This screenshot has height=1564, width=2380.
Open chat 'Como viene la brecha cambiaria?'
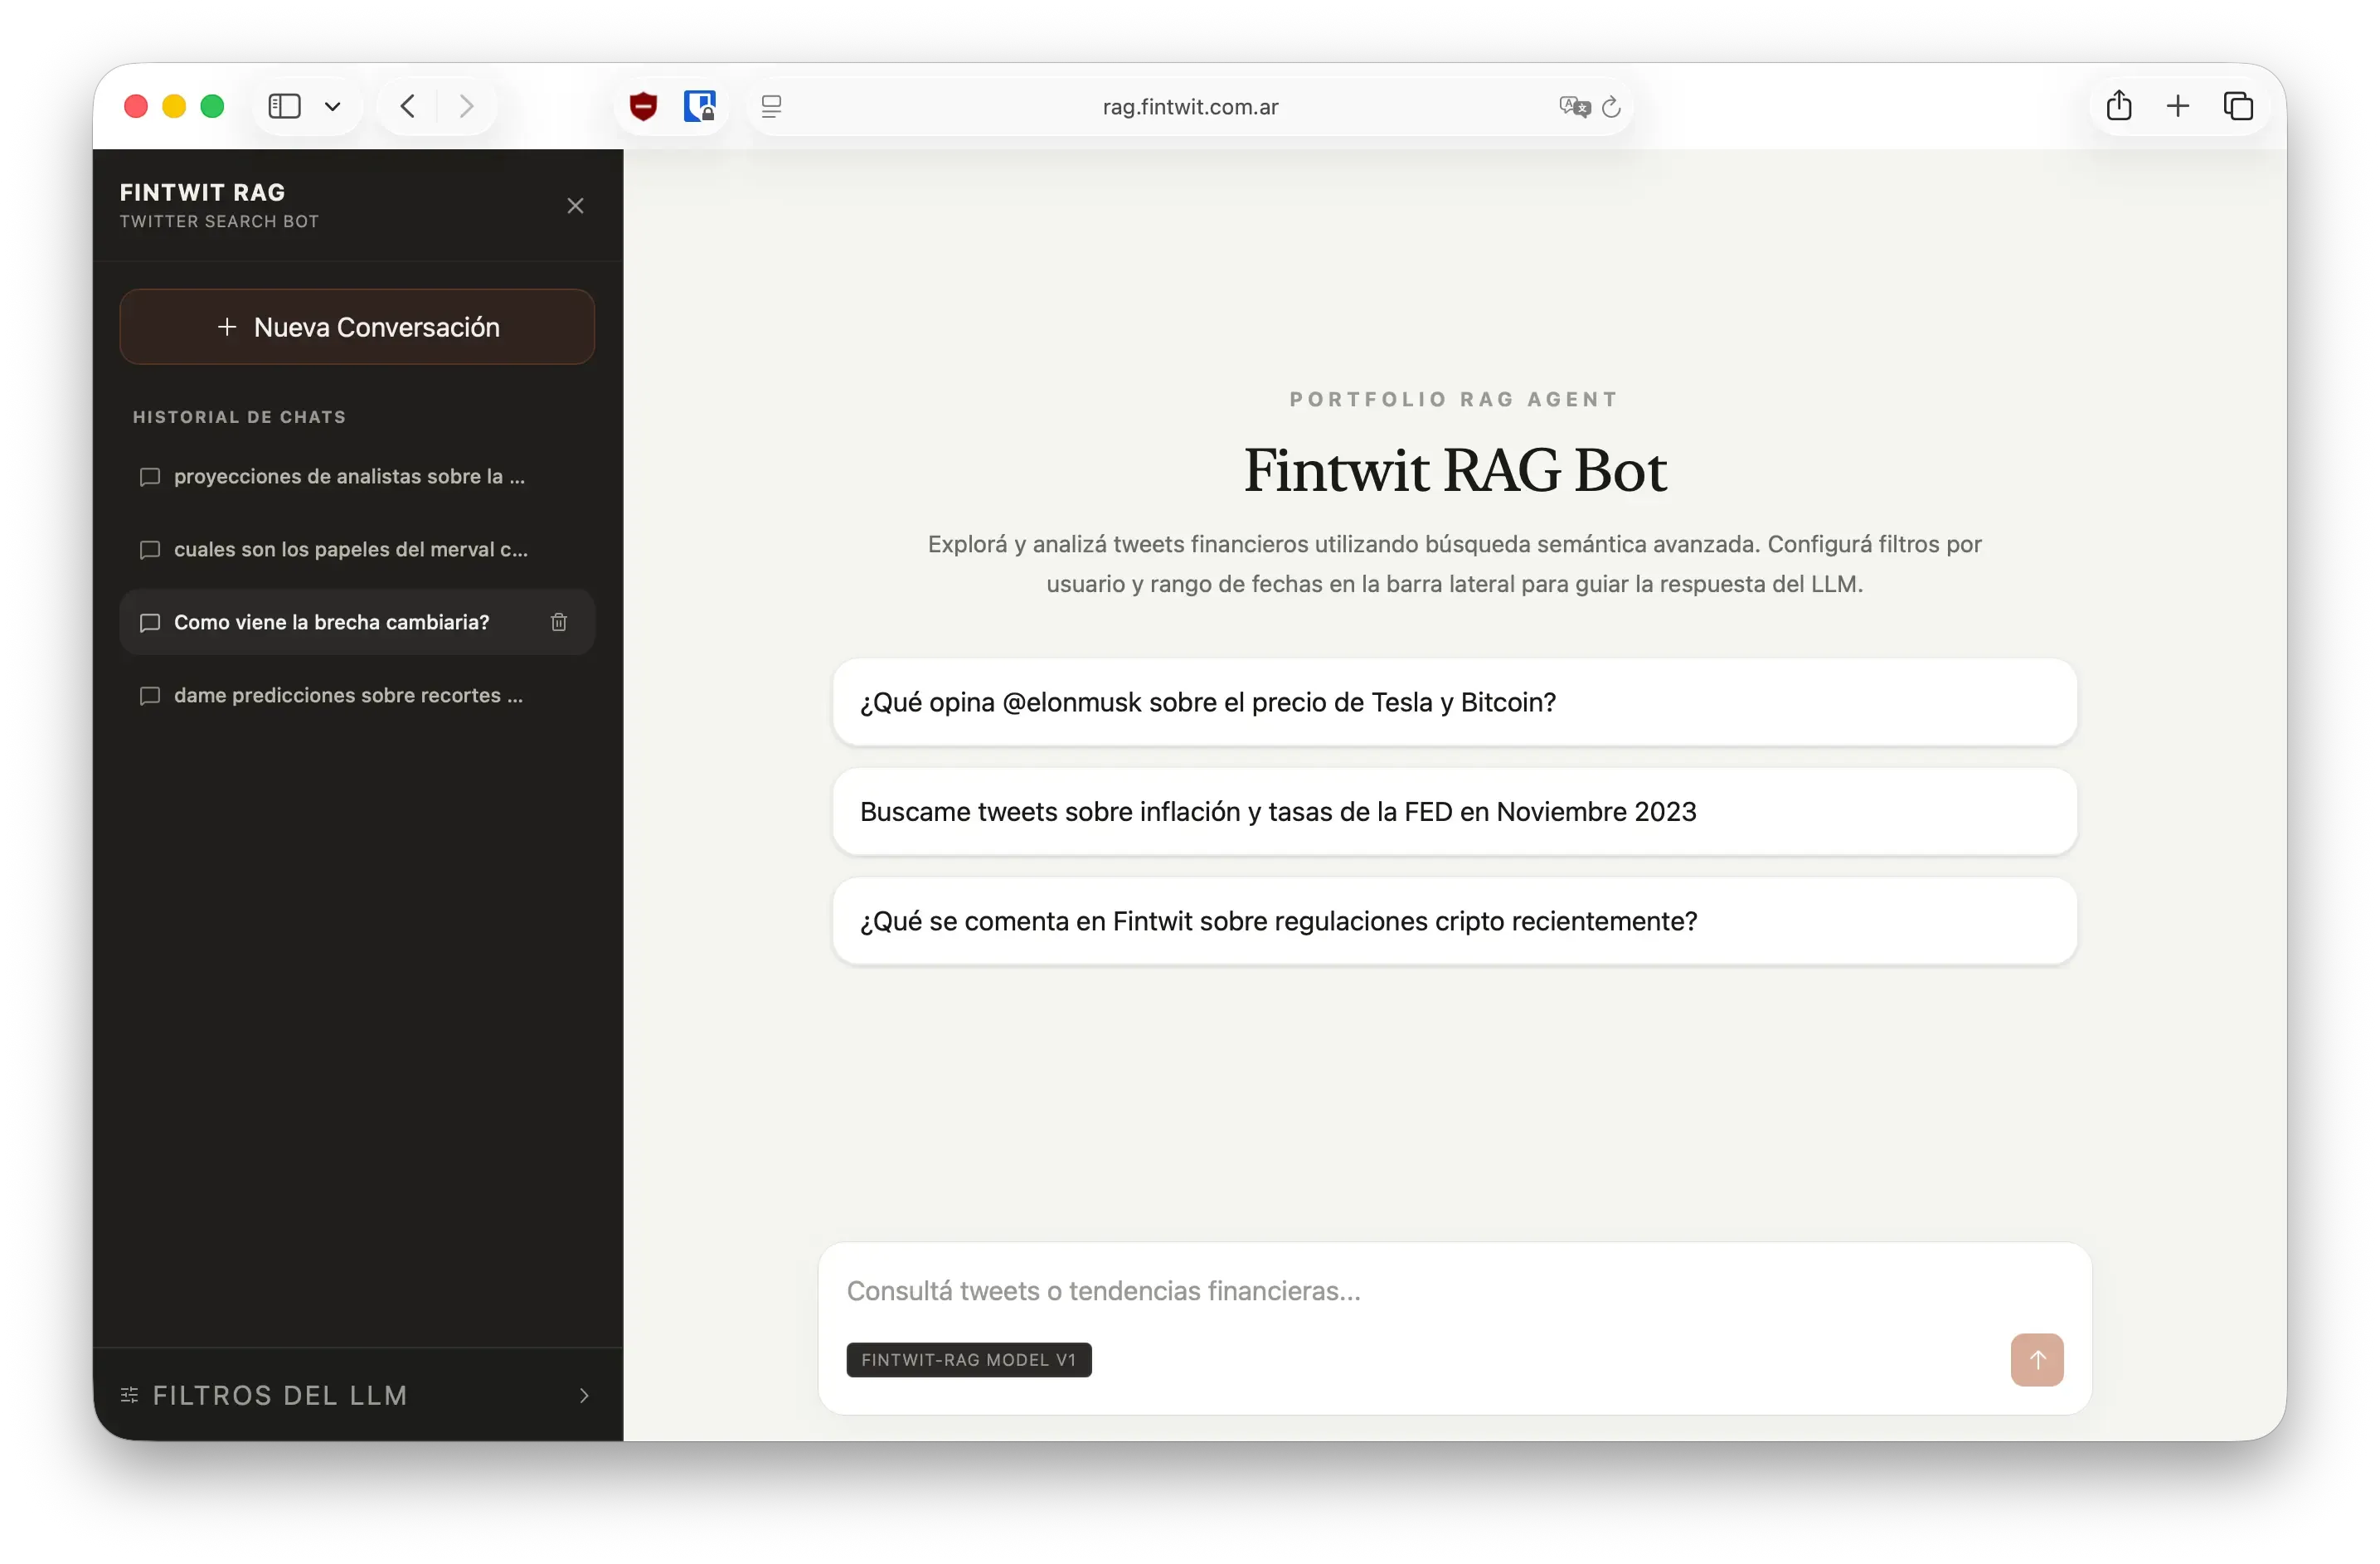[x=357, y=622]
